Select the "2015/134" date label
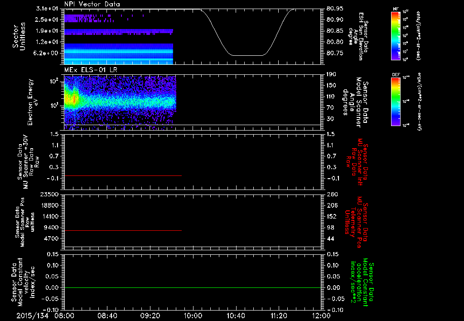The height and width of the screenshot is (321, 464). coord(32,316)
